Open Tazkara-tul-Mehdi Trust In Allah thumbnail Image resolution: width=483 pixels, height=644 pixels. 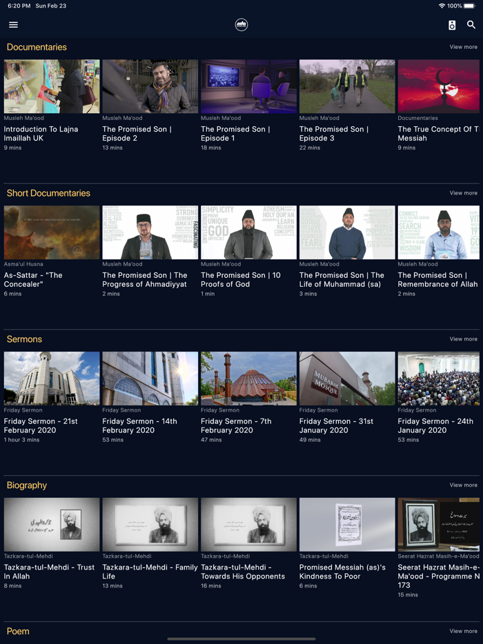(x=52, y=525)
